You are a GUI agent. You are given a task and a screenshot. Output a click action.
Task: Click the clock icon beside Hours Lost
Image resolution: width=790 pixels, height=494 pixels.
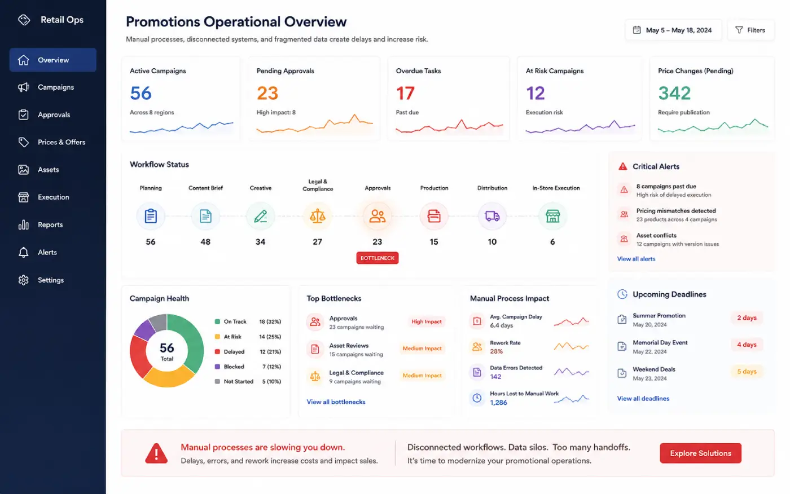point(477,398)
